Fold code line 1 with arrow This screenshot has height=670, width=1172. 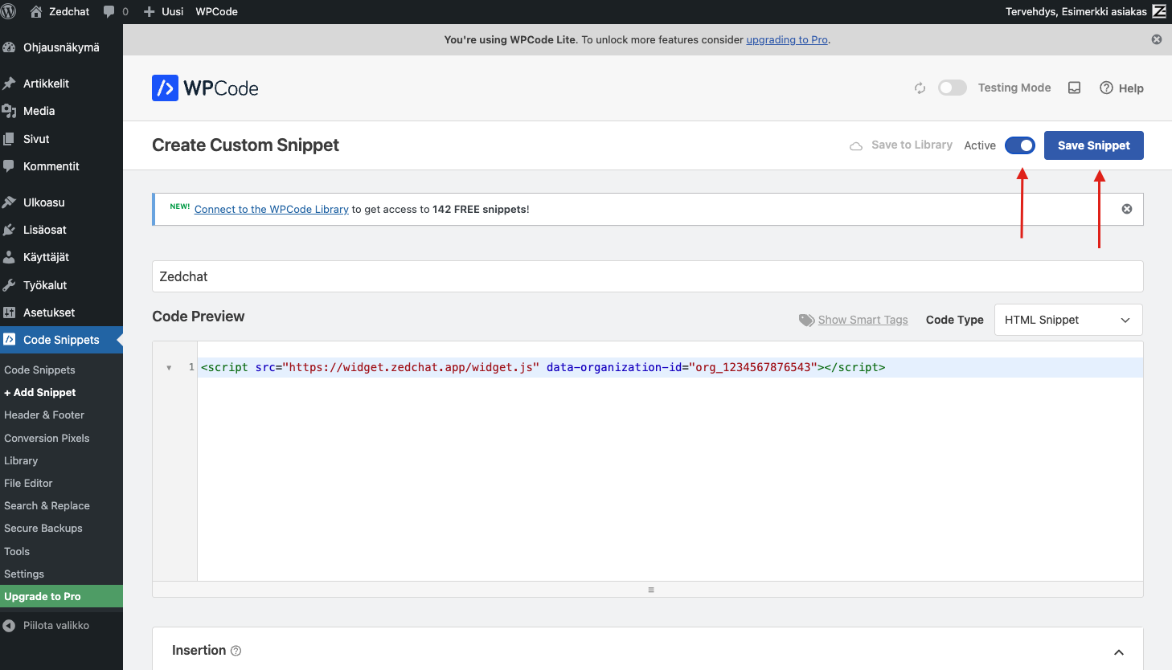[x=169, y=368]
